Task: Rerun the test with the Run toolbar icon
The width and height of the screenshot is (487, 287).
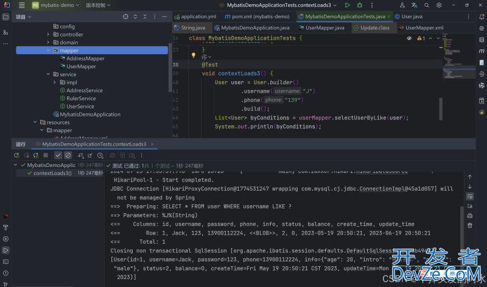Action: (x=347, y=5)
